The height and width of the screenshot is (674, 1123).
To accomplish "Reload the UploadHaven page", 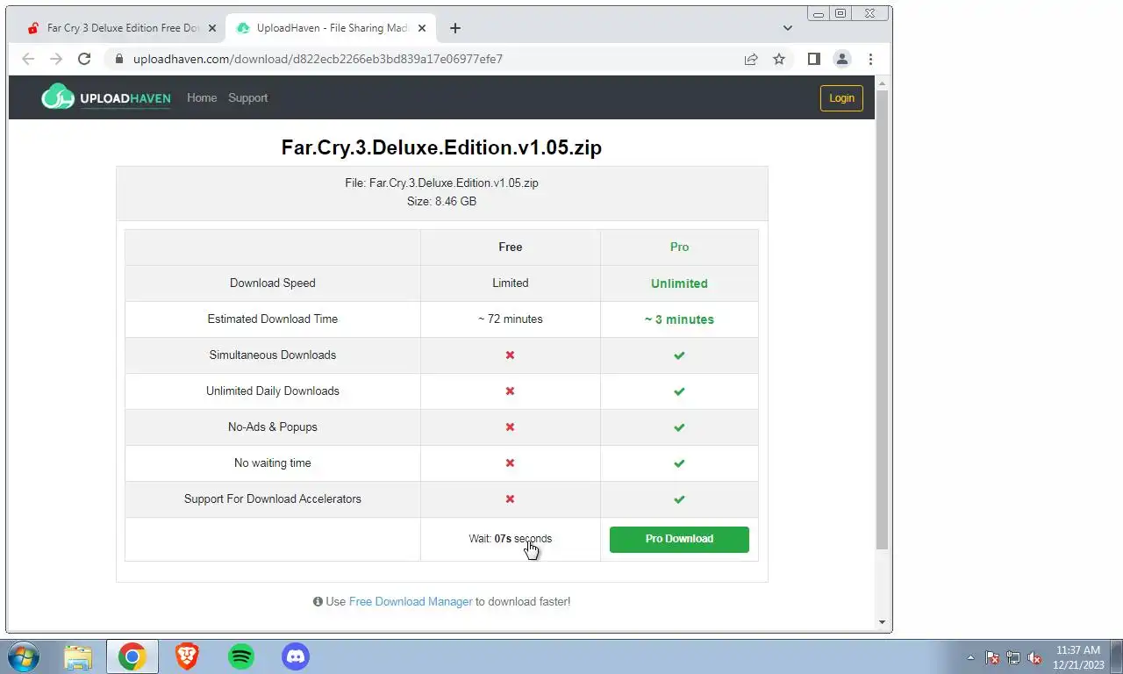I will click(84, 59).
